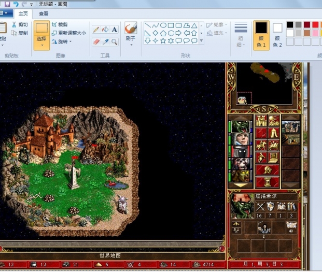
Task: Pick the right arrow shape
Action: pyautogui.click(x=179, y=33)
